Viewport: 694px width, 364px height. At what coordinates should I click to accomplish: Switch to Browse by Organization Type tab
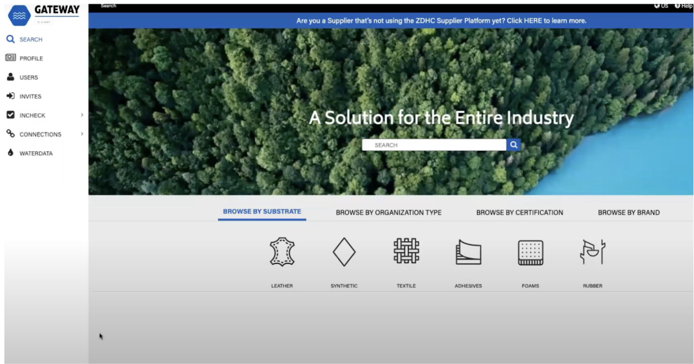388,213
